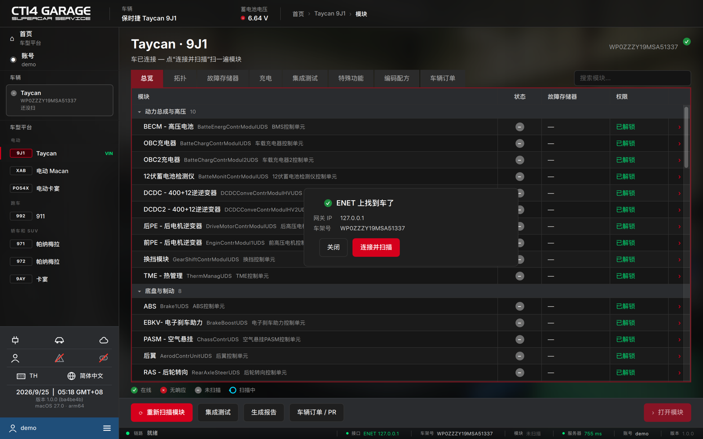Open the cloud icon in sidebar footer

point(104,340)
